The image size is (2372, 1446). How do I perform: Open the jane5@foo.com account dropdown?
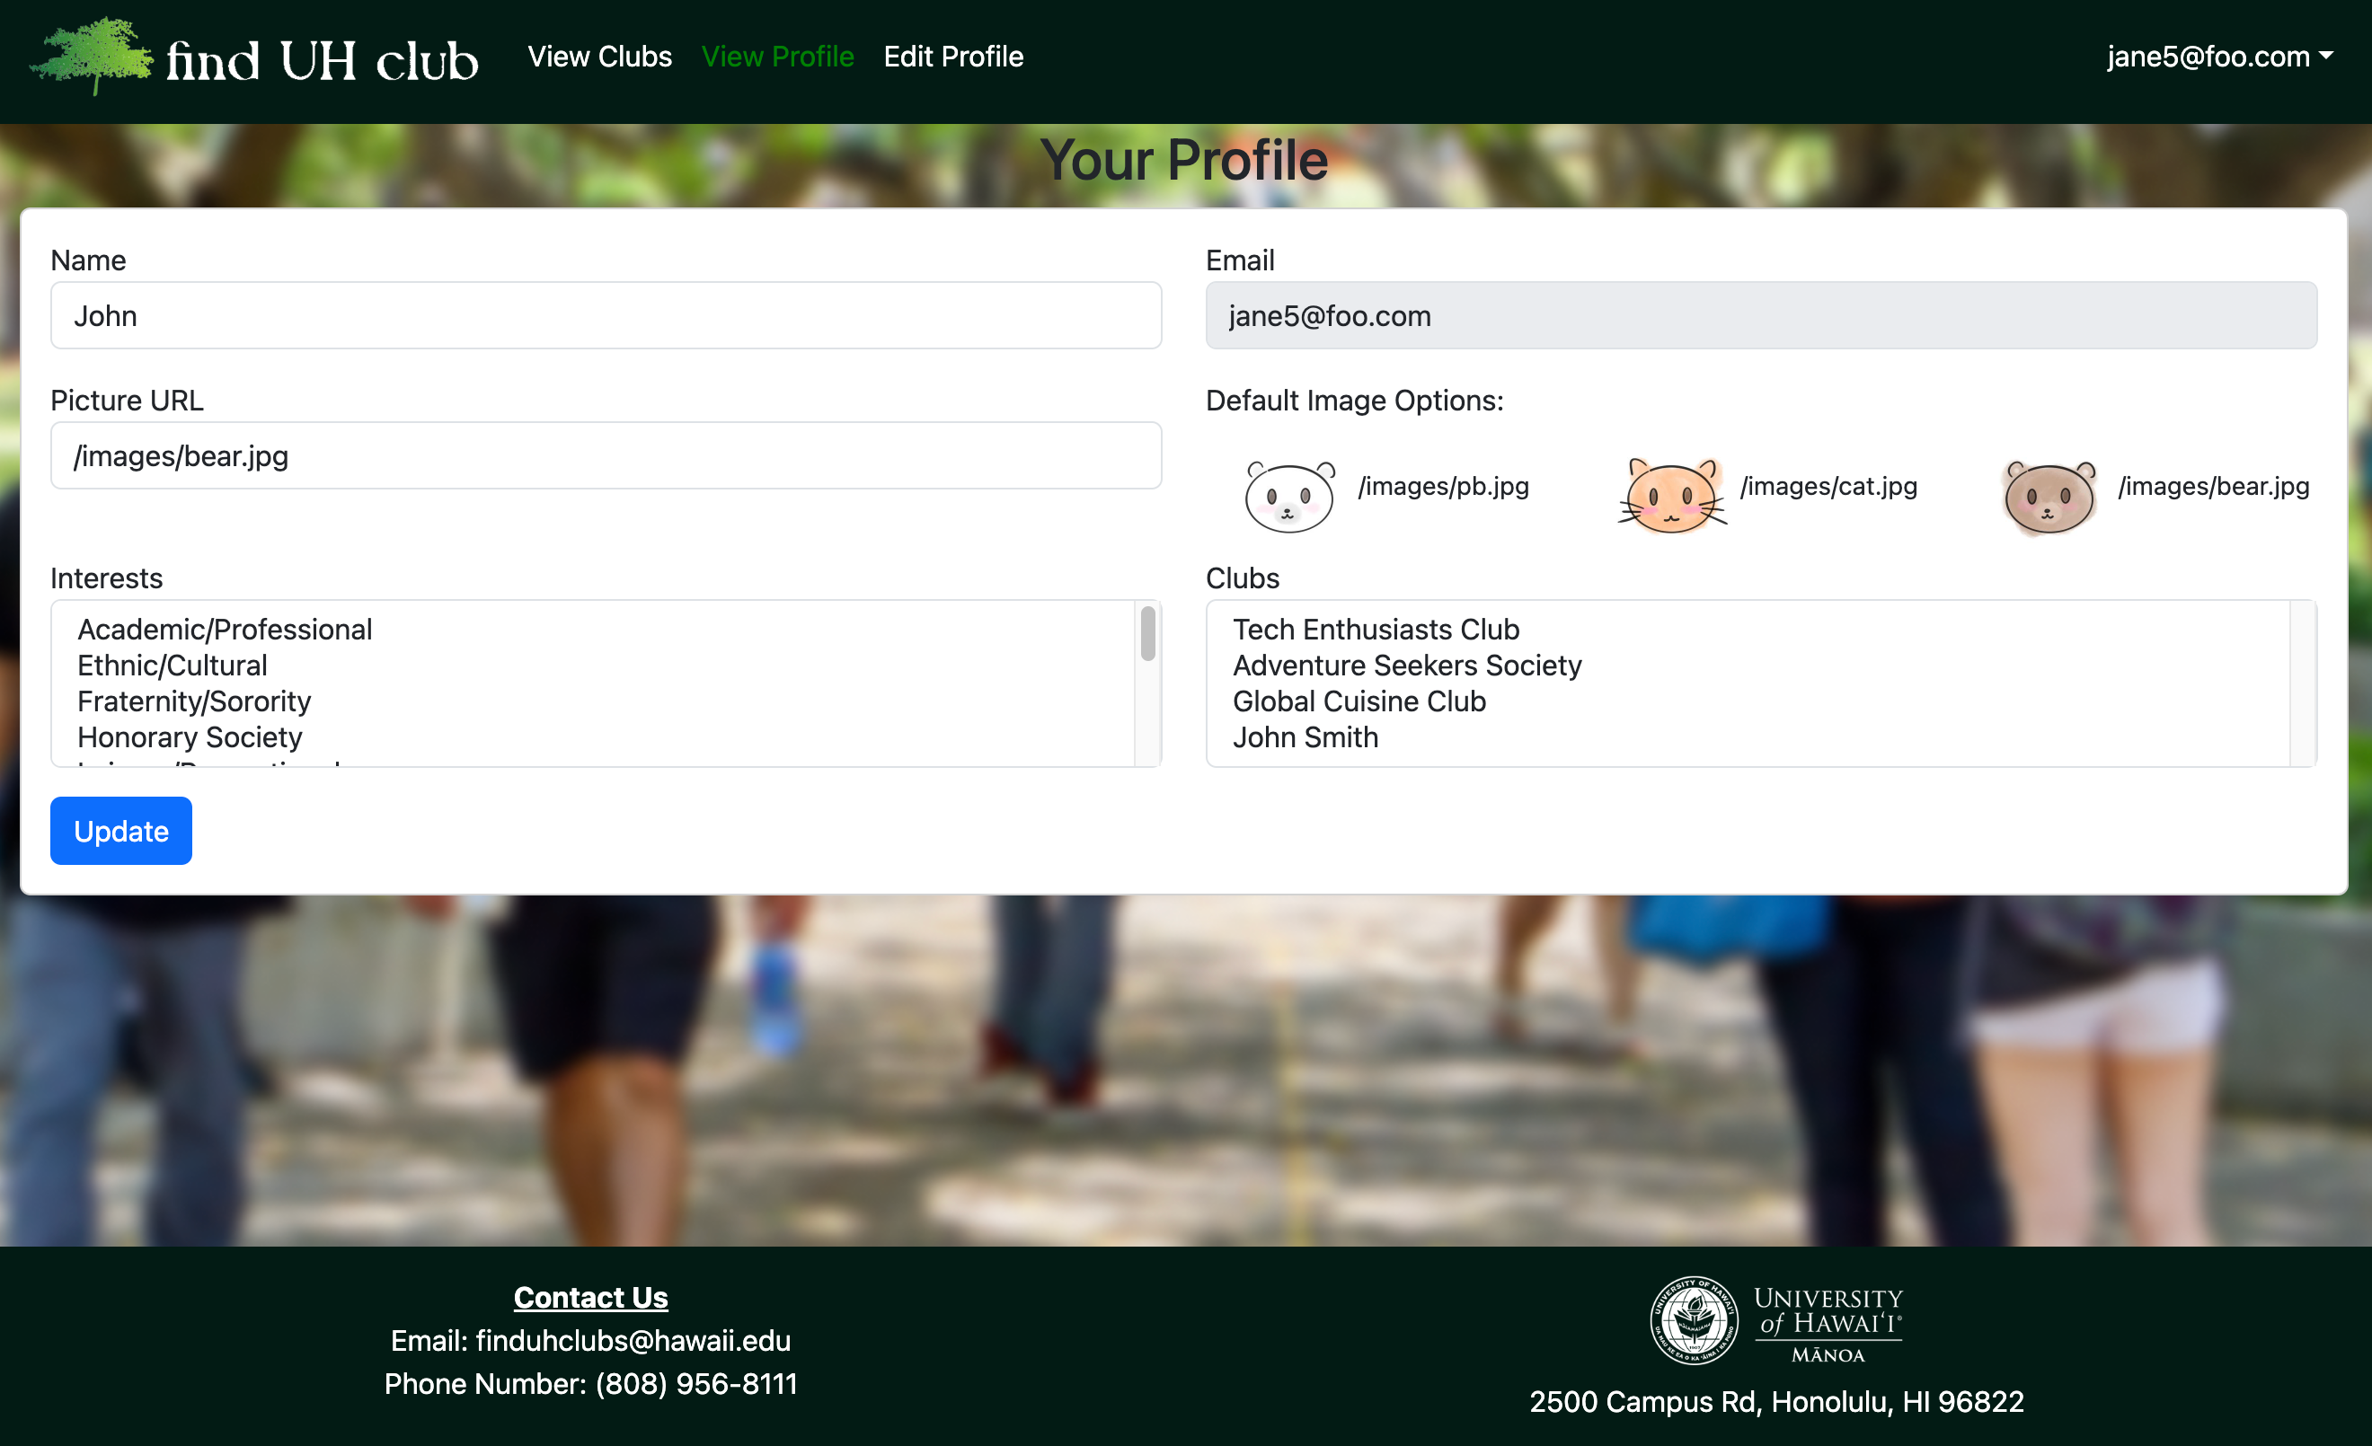pyautogui.click(x=2219, y=56)
